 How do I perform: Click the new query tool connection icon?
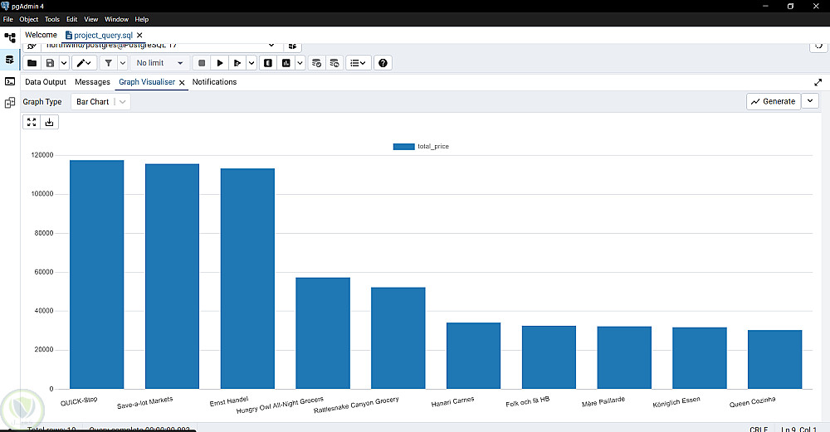point(292,46)
